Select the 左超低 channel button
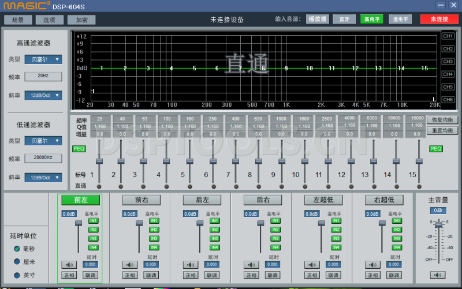The height and width of the screenshot is (289, 462). tap(323, 200)
